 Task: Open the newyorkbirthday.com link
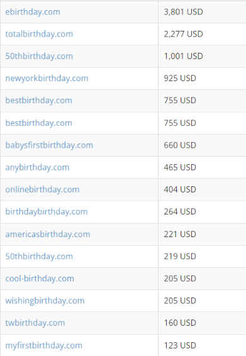[x=47, y=79]
